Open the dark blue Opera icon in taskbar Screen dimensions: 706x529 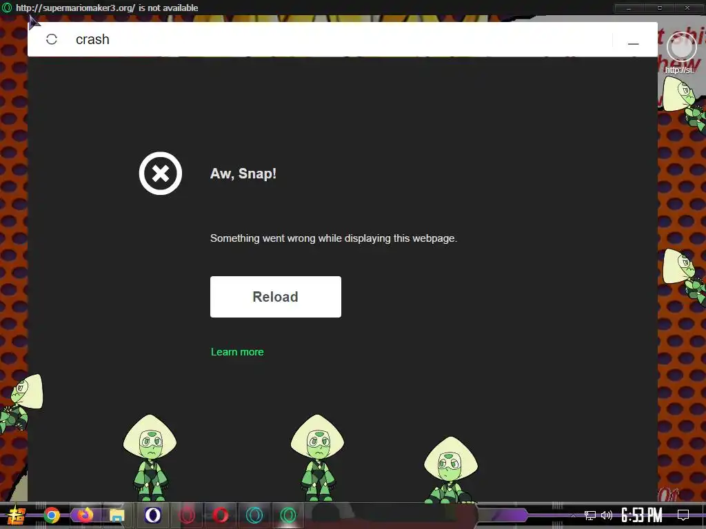[152, 515]
